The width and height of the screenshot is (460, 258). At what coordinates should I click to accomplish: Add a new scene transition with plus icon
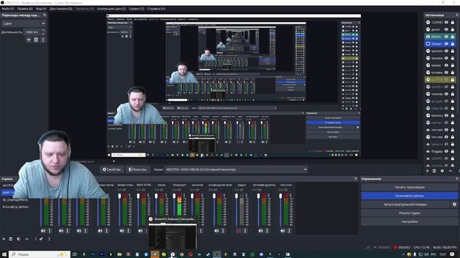[29, 40]
